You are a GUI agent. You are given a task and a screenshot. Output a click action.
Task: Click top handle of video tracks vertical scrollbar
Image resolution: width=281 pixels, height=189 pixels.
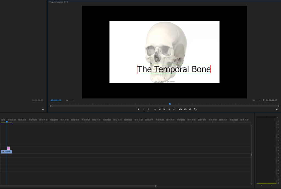251,124
